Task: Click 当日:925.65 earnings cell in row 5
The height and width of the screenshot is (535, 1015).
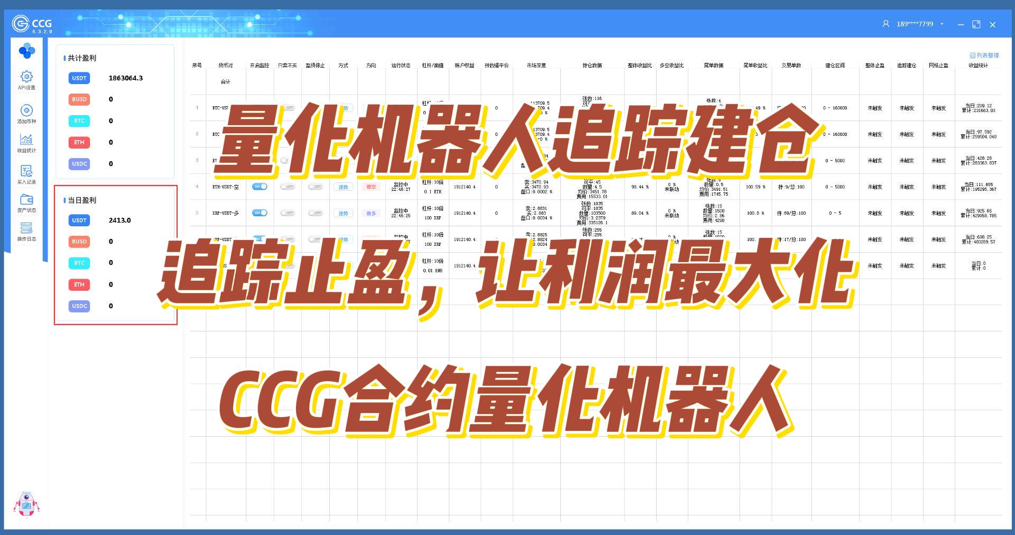Action: [x=978, y=214]
